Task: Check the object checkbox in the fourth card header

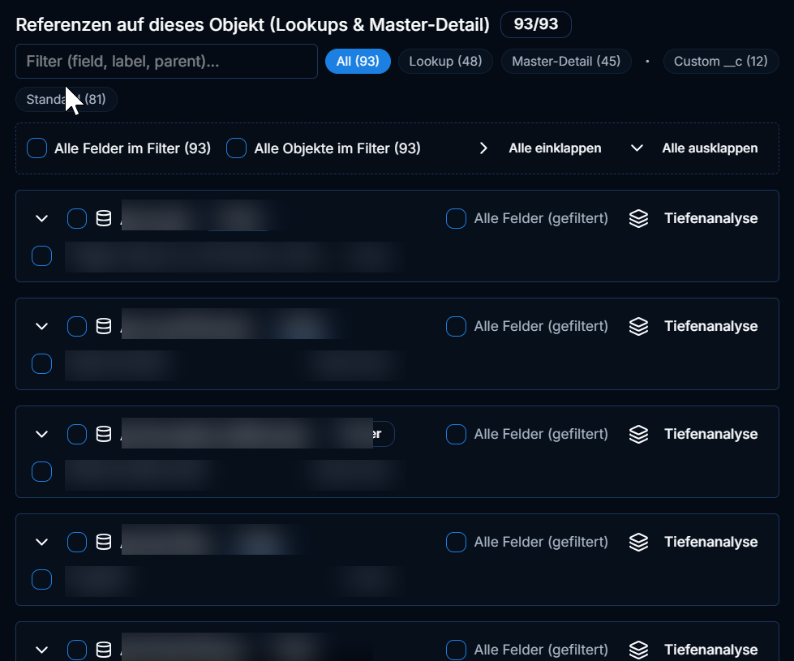Action: pyautogui.click(x=77, y=543)
